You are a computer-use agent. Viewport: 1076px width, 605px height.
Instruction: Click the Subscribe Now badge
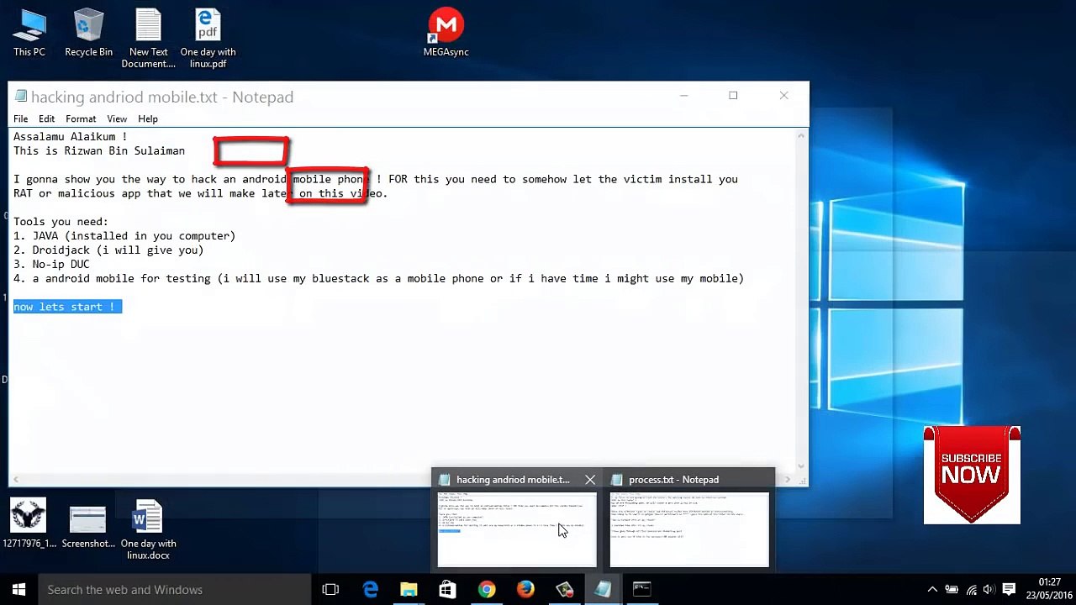click(x=972, y=475)
